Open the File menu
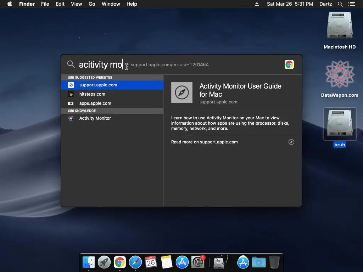The height and width of the screenshot is (272, 363). tap(45, 4)
